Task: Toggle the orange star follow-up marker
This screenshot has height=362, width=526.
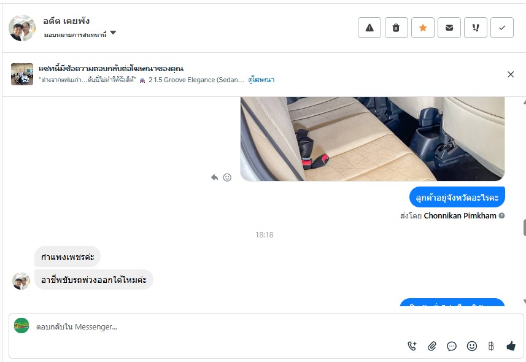Action: pos(423,28)
